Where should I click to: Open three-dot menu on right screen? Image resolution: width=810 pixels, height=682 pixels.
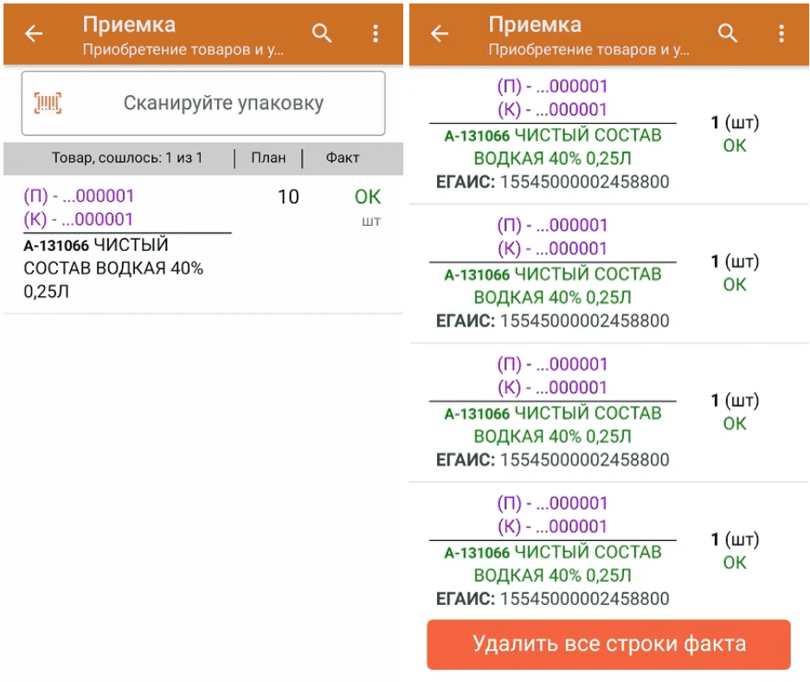click(781, 34)
